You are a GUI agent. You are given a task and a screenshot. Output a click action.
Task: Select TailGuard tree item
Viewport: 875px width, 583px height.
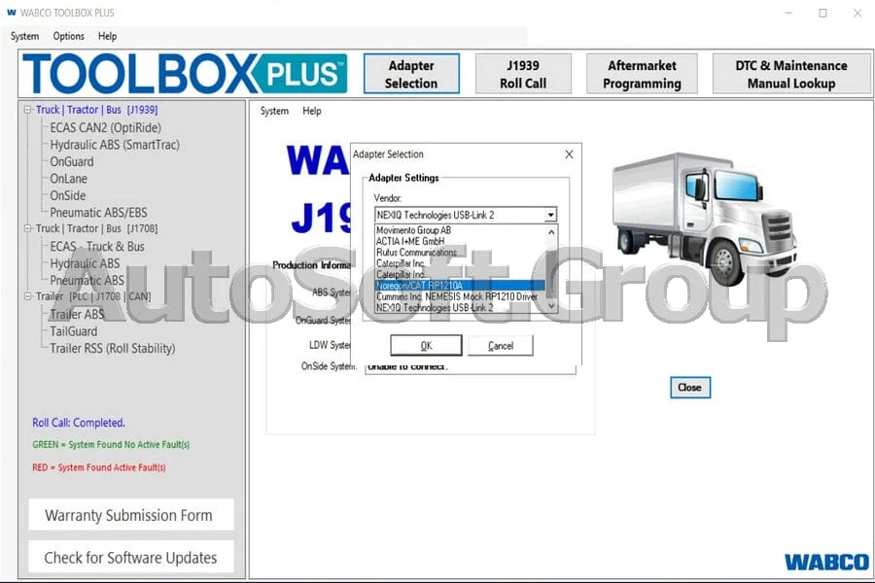[74, 331]
